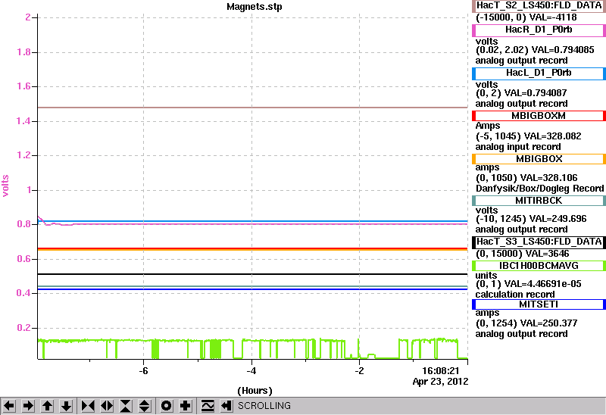Click the '(Hours)' x-axis label
The image size is (606, 415).
255,391
